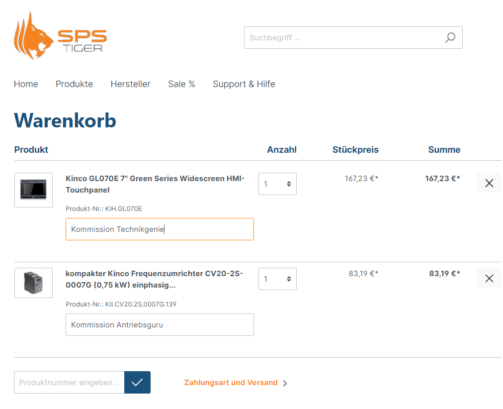The image size is (503, 409).
Task: Open the Frequenzumrichter CV20 product thumbnail
Action: click(33, 283)
